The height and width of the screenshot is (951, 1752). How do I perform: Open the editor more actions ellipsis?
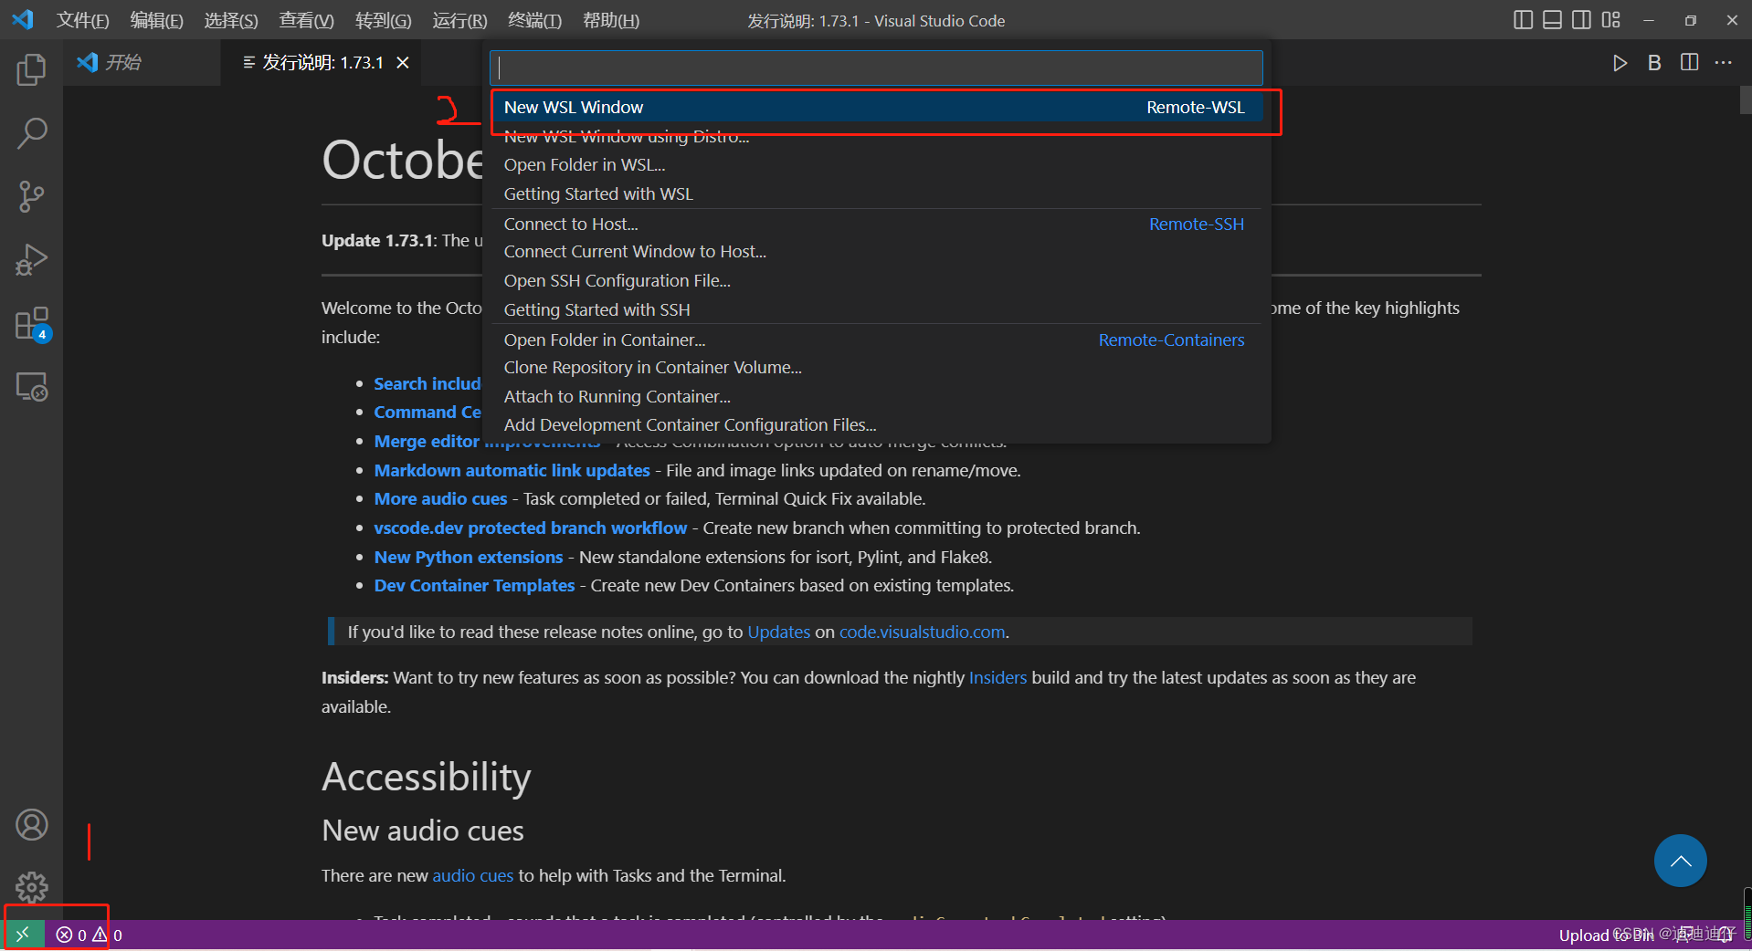pyautogui.click(x=1724, y=63)
